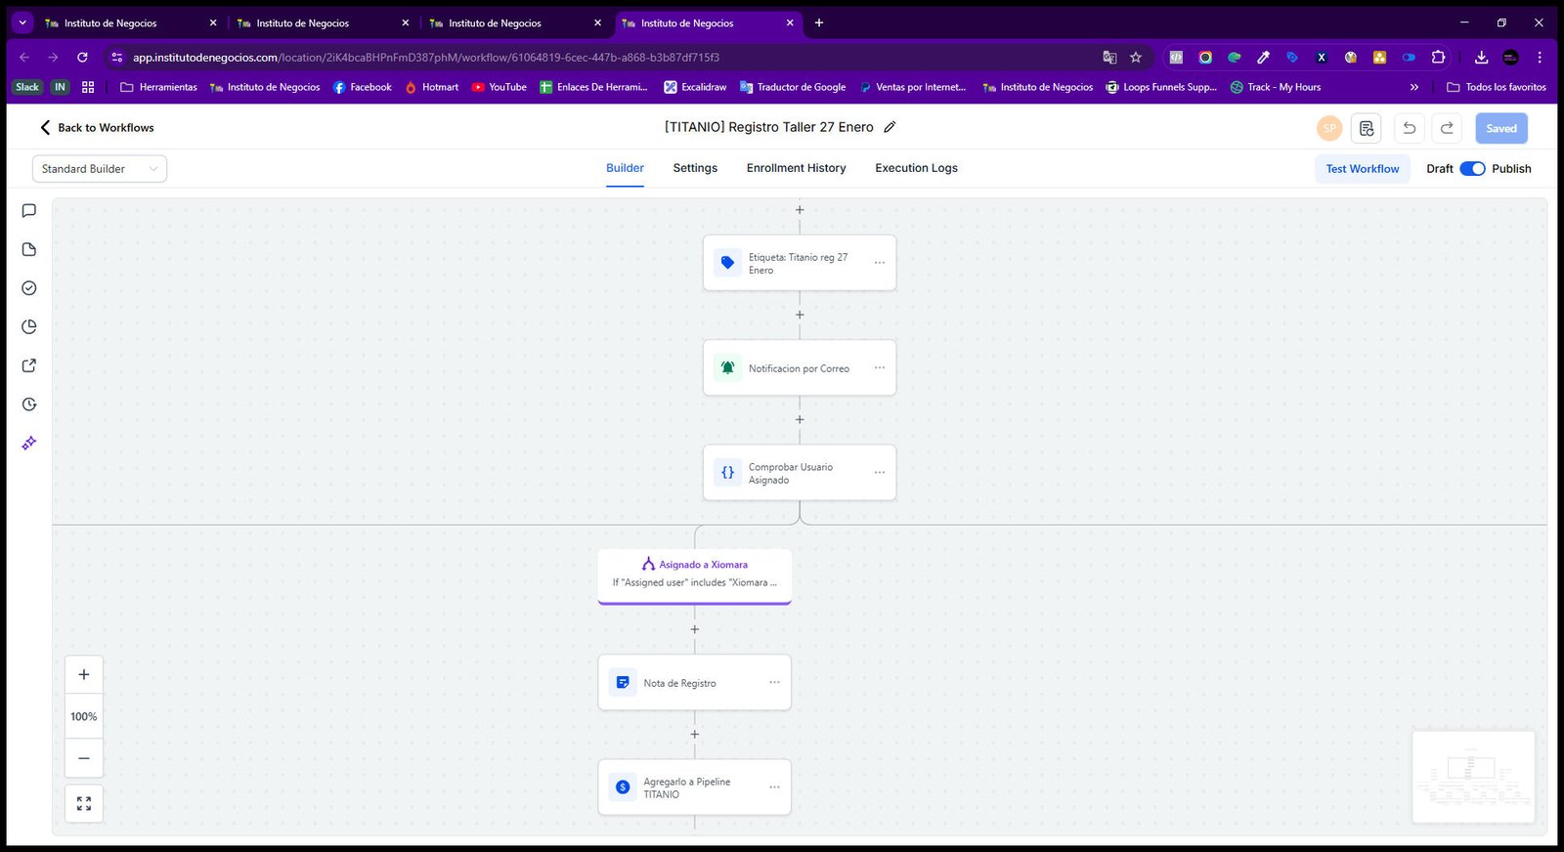Click the redo arrow button
The width and height of the screenshot is (1564, 852).
click(x=1447, y=128)
